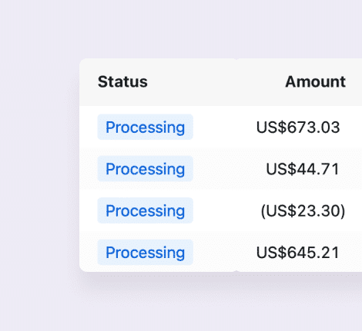Click Processing badge for US$673.03 payment
Screen dimensions: 362x331
click(145, 127)
